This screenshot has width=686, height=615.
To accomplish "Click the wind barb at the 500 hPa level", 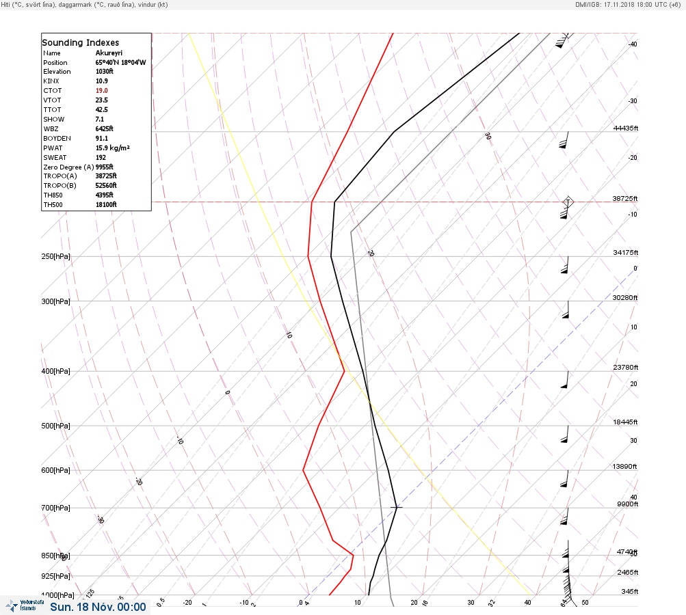I will tap(565, 434).
